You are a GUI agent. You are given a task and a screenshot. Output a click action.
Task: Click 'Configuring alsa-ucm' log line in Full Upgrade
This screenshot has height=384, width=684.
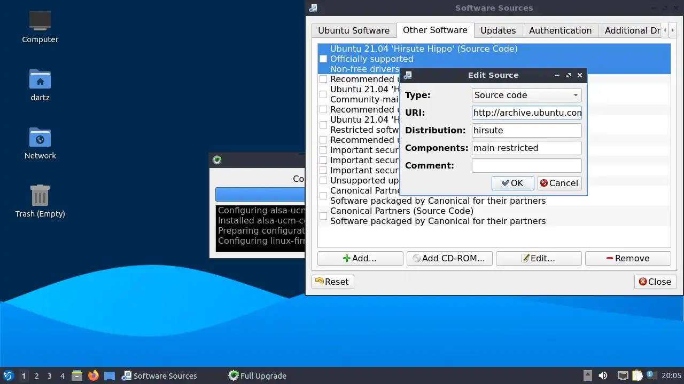(x=261, y=210)
